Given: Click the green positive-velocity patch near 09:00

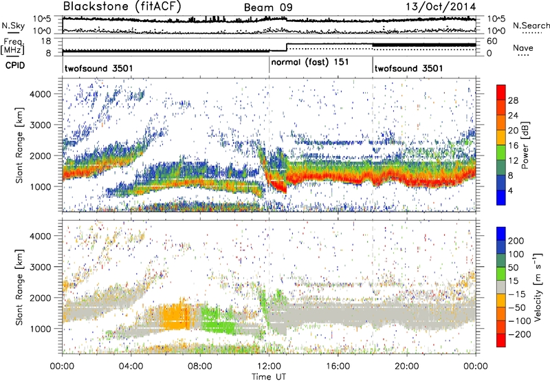Looking at the screenshot, I should click(x=217, y=321).
